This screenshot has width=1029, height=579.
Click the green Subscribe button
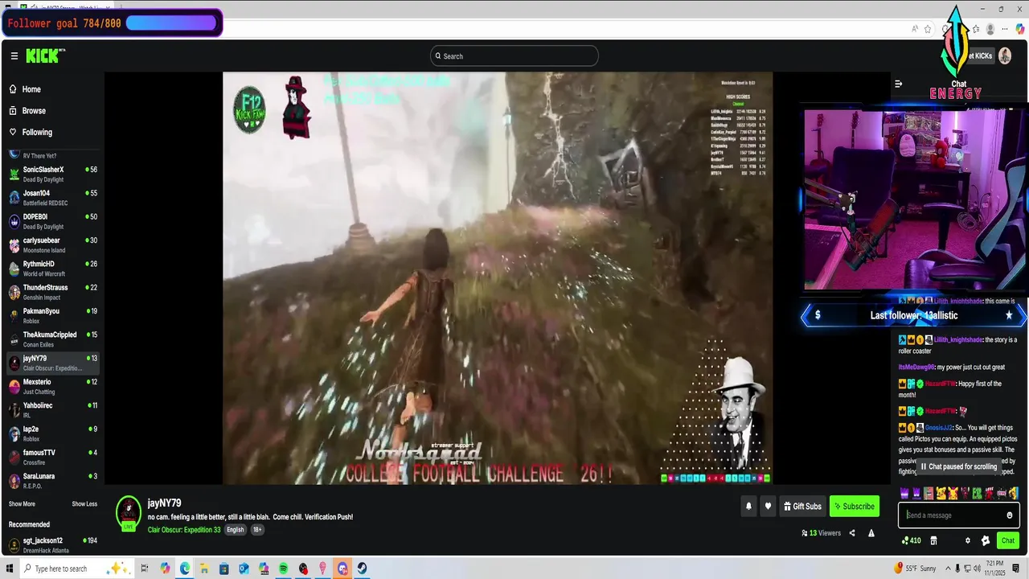pyautogui.click(x=854, y=507)
